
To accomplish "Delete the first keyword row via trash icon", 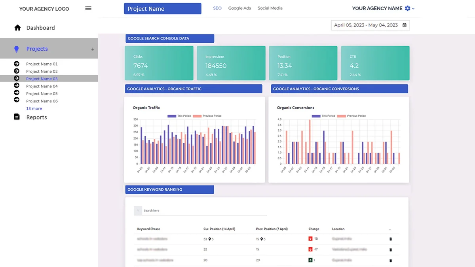I will click(x=391, y=239).
